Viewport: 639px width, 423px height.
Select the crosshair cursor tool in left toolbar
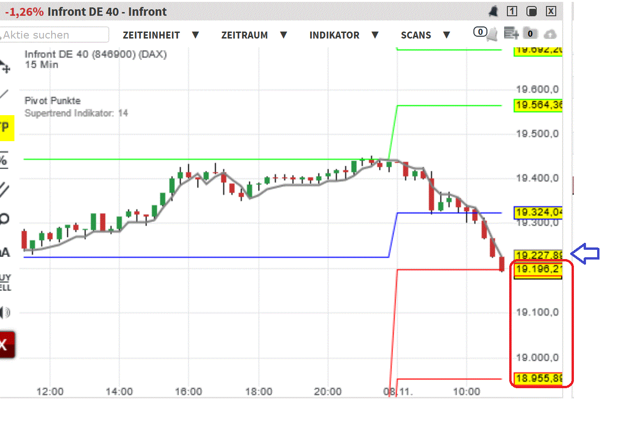point(5,67)
